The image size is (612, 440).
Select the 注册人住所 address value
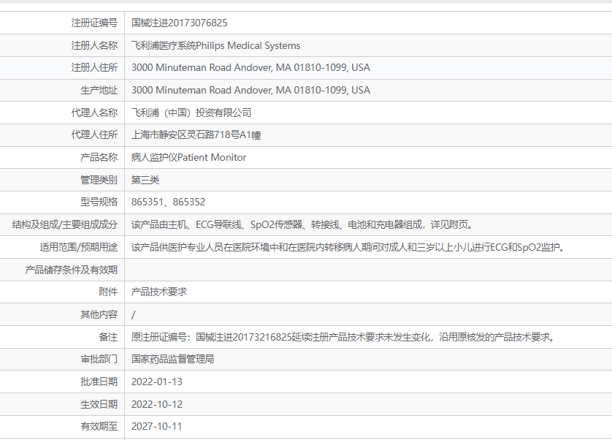tap(250, 67)
